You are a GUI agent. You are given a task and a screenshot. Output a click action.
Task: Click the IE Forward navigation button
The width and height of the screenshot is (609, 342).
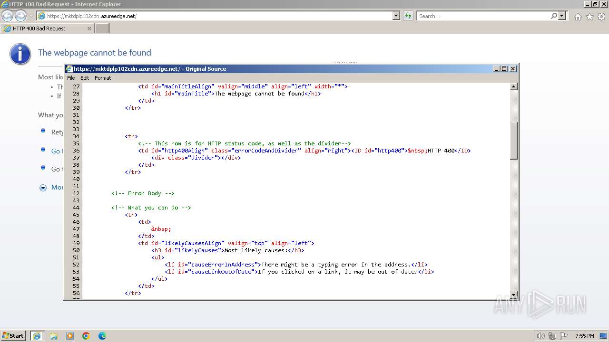click(20, 16)
